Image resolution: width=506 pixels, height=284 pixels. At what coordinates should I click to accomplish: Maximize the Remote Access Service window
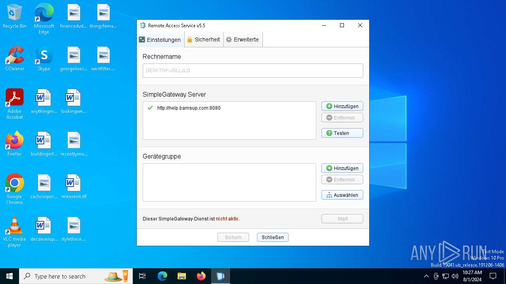342,25
